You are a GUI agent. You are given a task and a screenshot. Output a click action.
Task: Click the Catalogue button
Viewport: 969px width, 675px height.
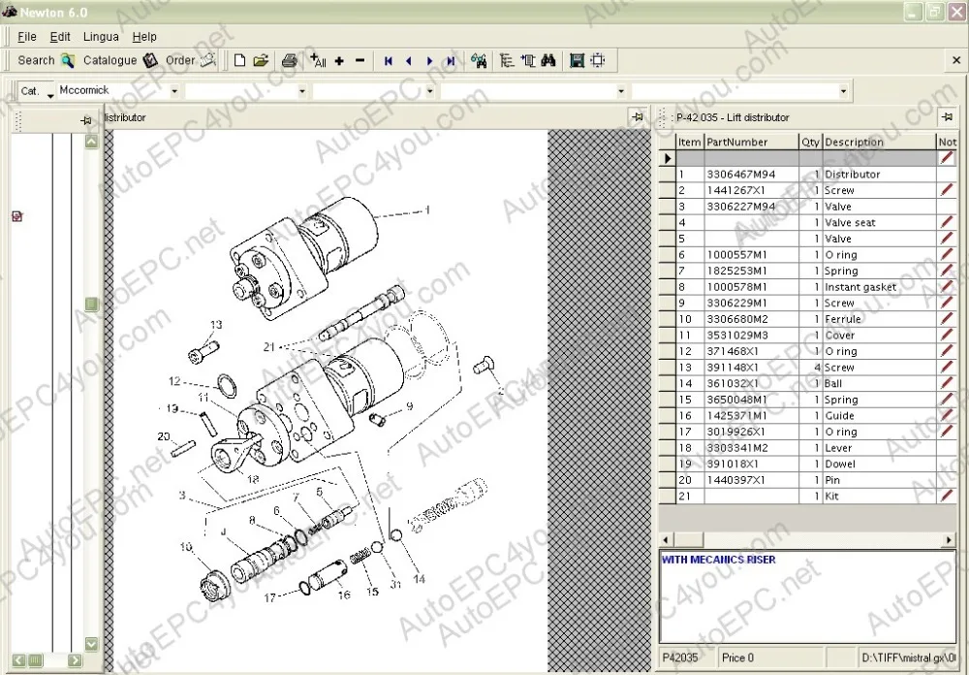pos(109,60)
